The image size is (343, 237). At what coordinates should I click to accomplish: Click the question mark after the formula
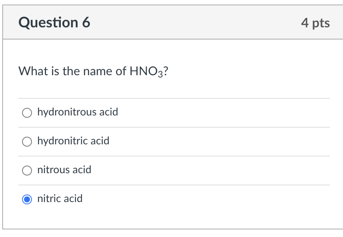[166, 71]
